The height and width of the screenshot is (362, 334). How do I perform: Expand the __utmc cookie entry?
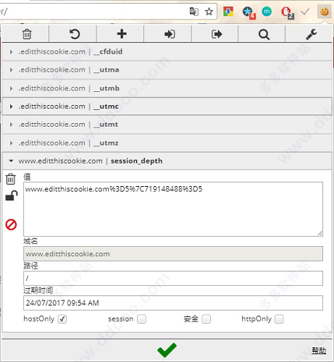[x=167, y=106]
